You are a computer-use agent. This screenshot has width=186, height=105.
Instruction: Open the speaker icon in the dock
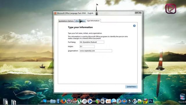click(x=103, y=101)
